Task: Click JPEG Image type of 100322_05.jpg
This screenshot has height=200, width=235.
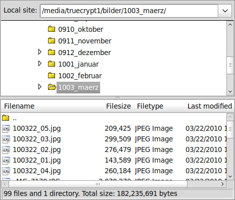Action: (154, 129)
